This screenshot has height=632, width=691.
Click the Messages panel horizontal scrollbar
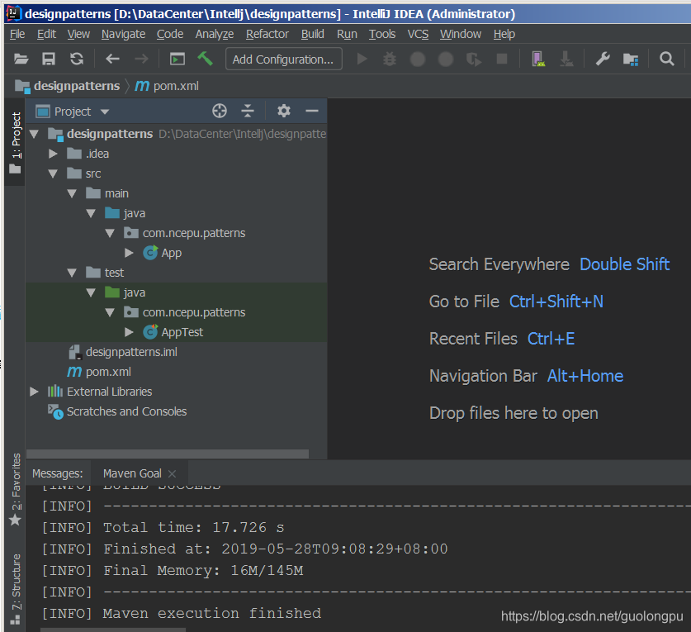[x=113, y=630]
